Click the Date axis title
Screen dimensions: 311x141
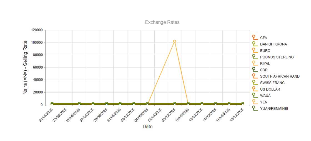point(147,127)
